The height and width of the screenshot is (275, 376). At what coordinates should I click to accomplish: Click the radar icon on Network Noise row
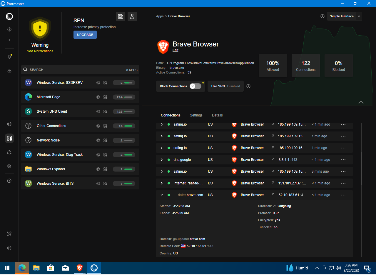tap(98, 140)
